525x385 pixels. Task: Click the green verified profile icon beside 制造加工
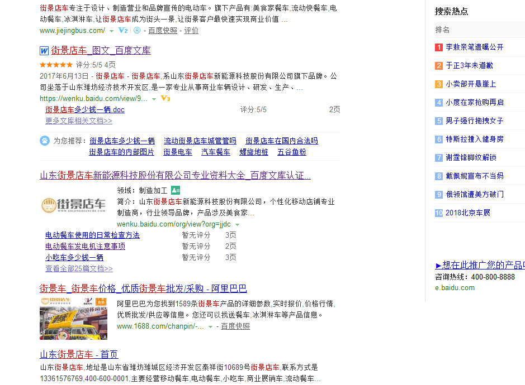176,190
